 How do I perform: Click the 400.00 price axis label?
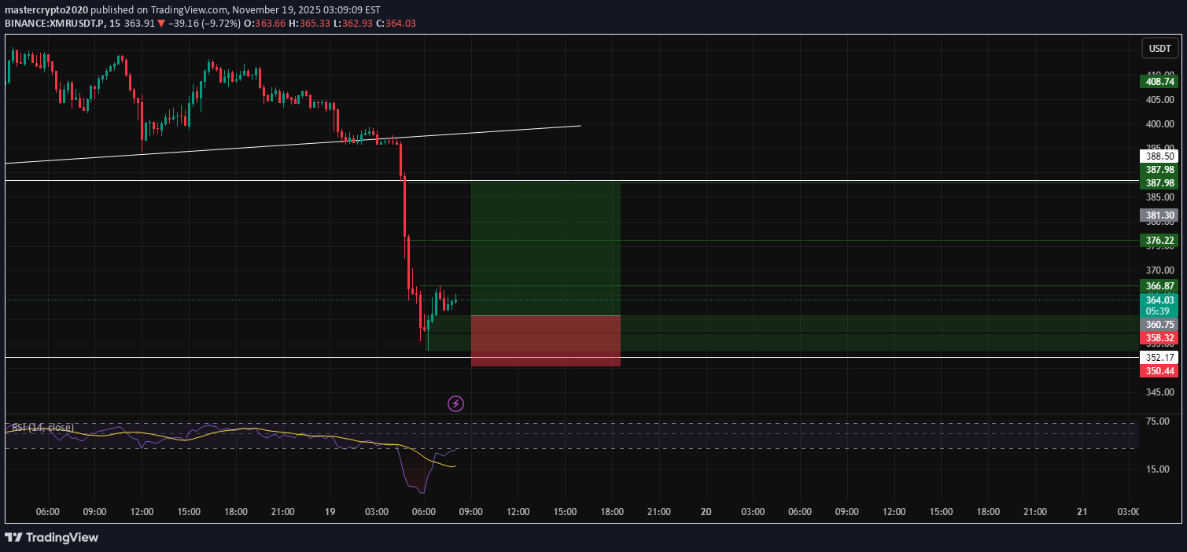tap(1160, 124)
